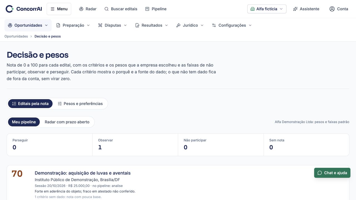Expand the Oportunidades chevron
The height and width of the screenshot is (200, 356).
46,25
